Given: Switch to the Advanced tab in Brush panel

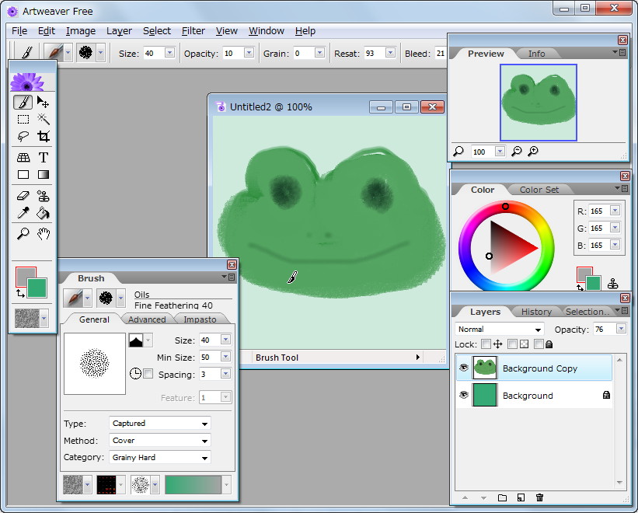Looking at the screenshot, I should pos(147,319).
